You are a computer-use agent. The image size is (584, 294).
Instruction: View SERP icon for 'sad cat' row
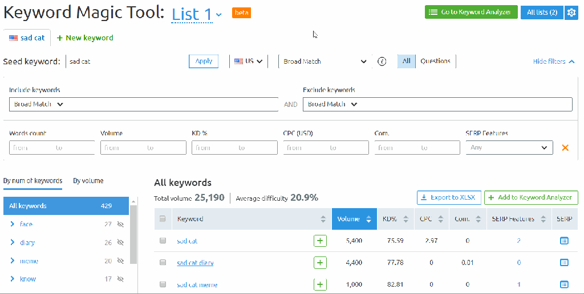tap(564, 241)
